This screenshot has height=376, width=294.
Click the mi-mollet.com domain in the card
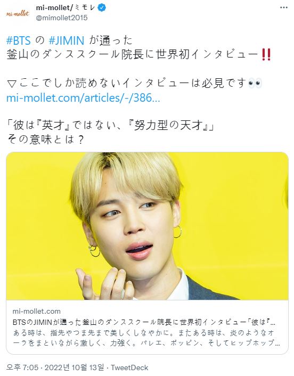coord(36,311)
